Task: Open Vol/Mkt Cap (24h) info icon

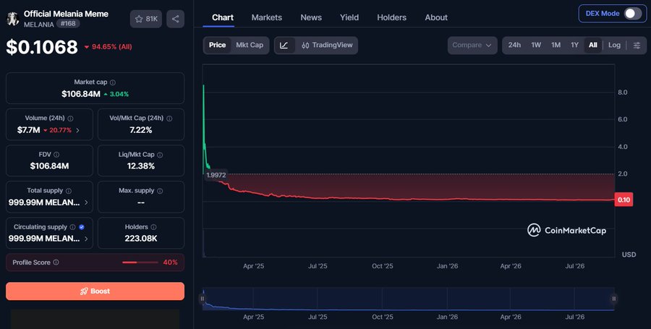Action: [x=169, y=119]
